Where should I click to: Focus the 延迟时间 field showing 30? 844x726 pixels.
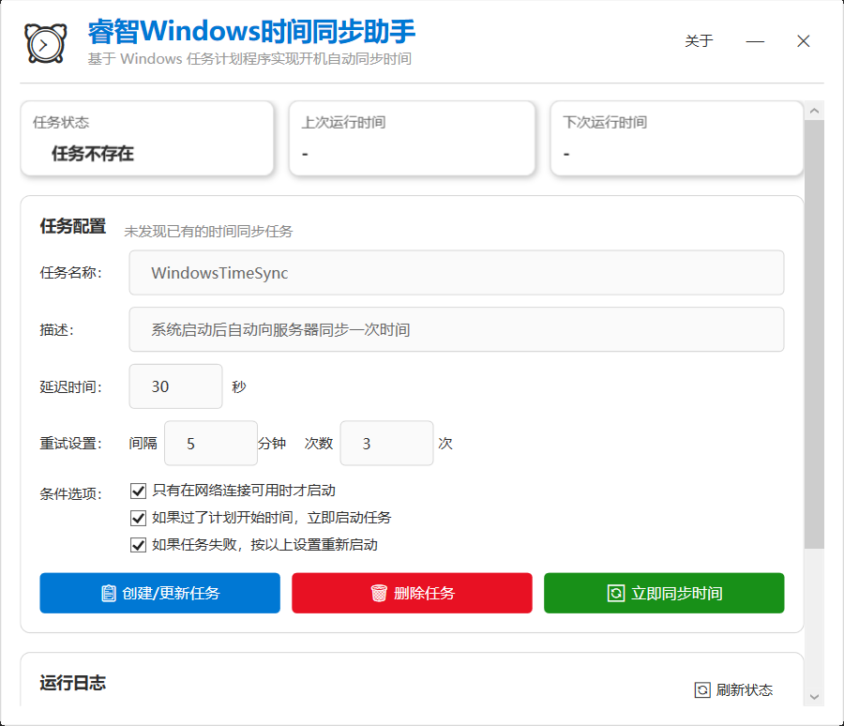(x=175, y=386)
